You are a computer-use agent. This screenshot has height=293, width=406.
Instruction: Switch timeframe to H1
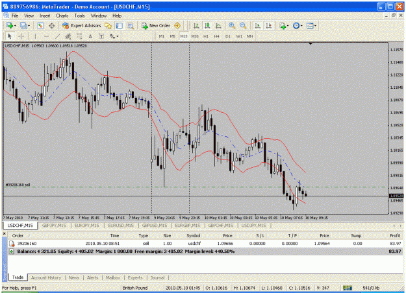coord(206,36)
